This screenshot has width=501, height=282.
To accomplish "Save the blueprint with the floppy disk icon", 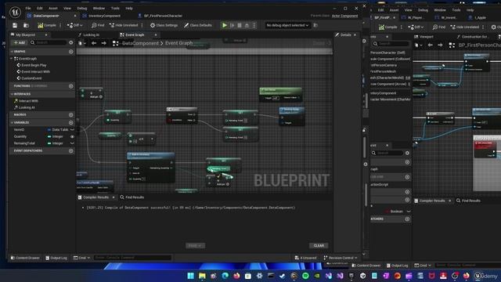I will coord(15,25).
